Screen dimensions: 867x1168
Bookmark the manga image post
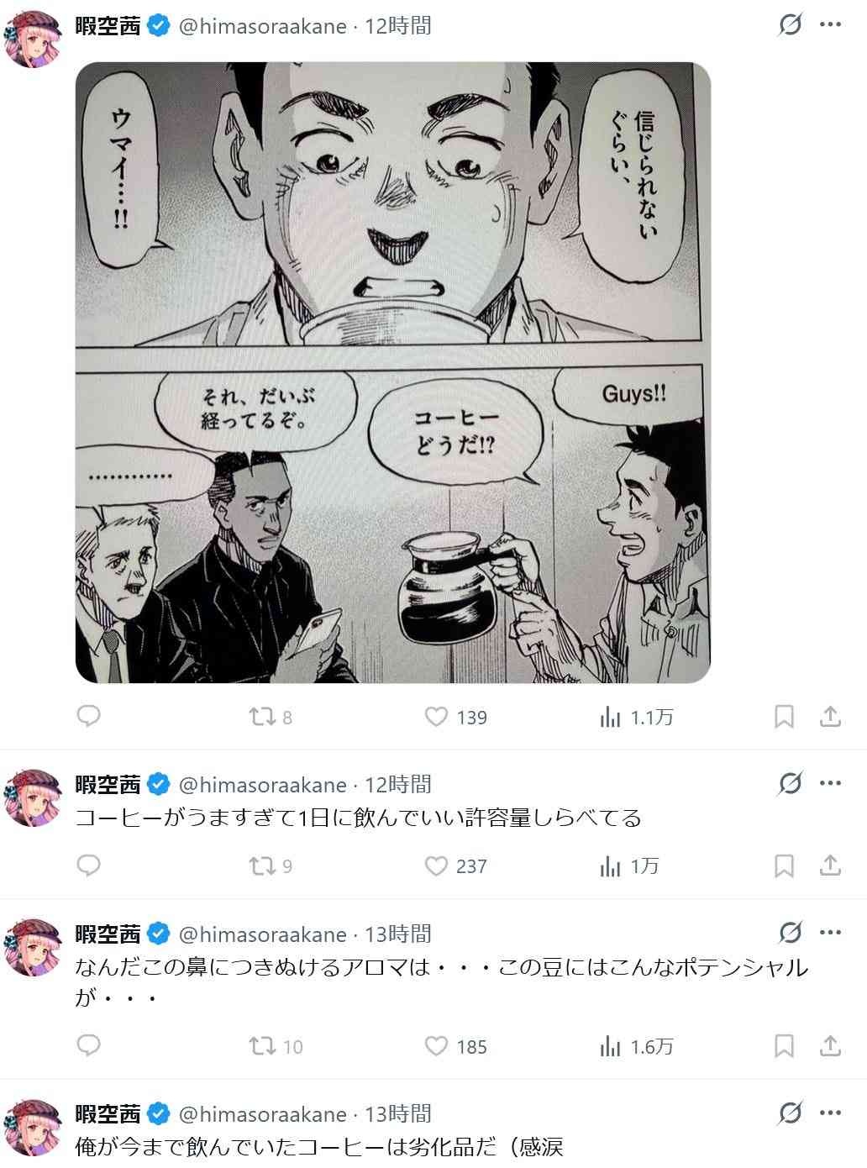pyautogui.click(x=784, y=717)
